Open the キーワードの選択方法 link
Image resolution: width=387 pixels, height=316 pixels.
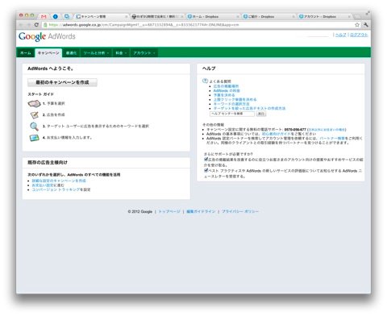coord(231,104)
